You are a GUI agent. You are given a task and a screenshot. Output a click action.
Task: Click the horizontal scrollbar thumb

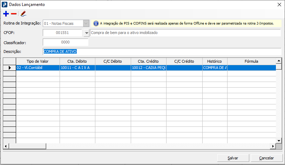pos(27,146)
